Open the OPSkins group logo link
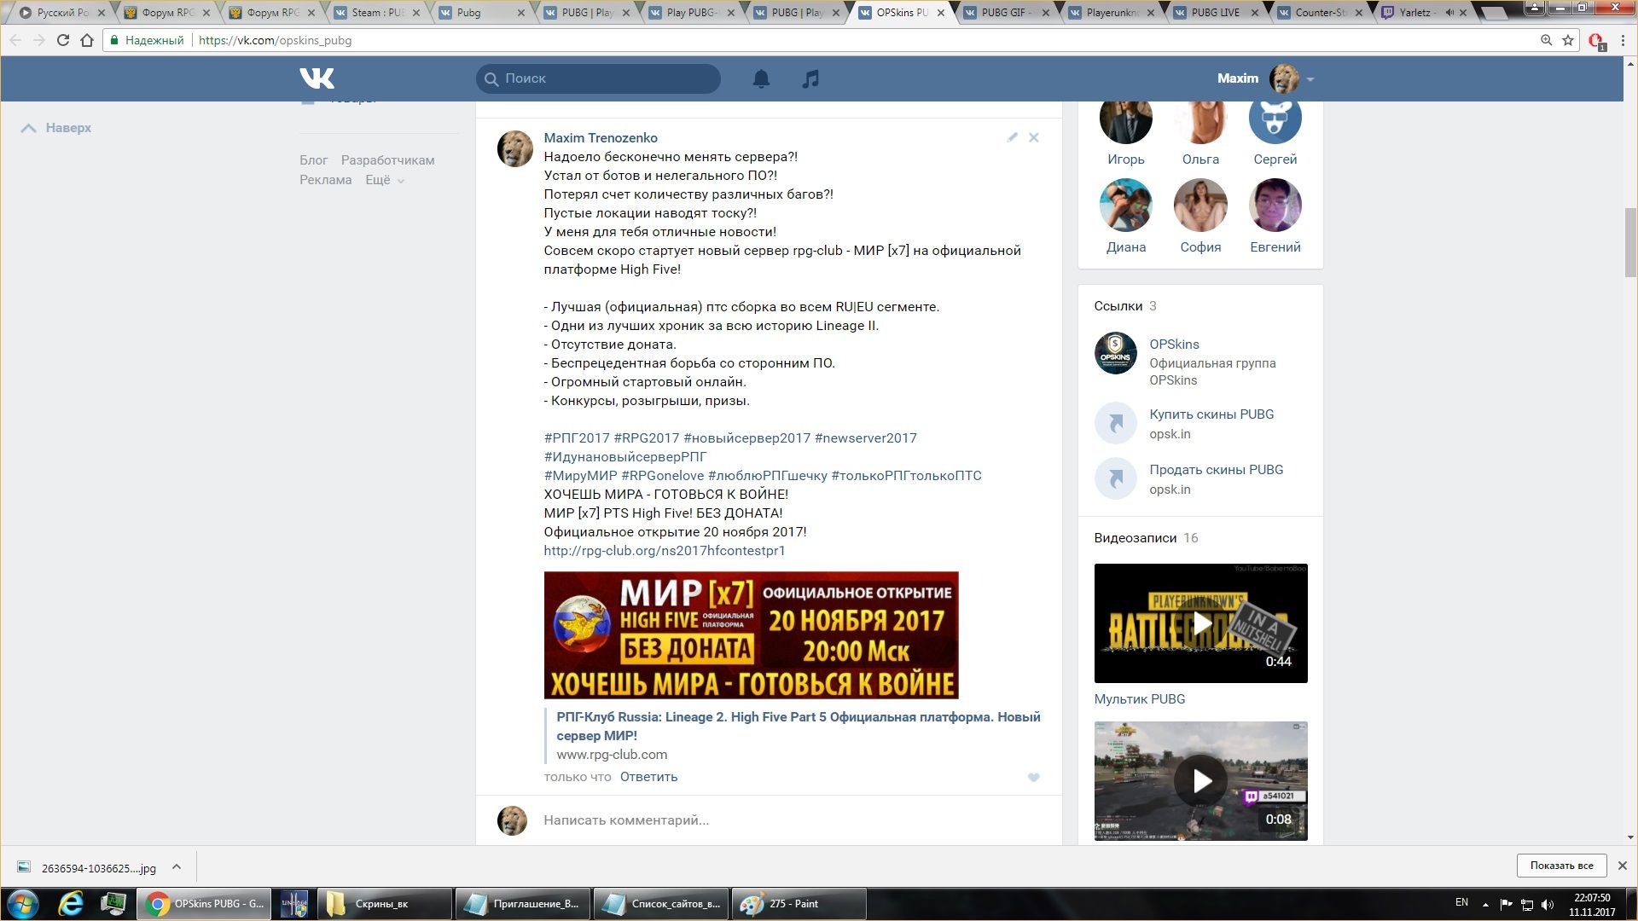Screen dimensions: 1638x921 coord(1115,353)
